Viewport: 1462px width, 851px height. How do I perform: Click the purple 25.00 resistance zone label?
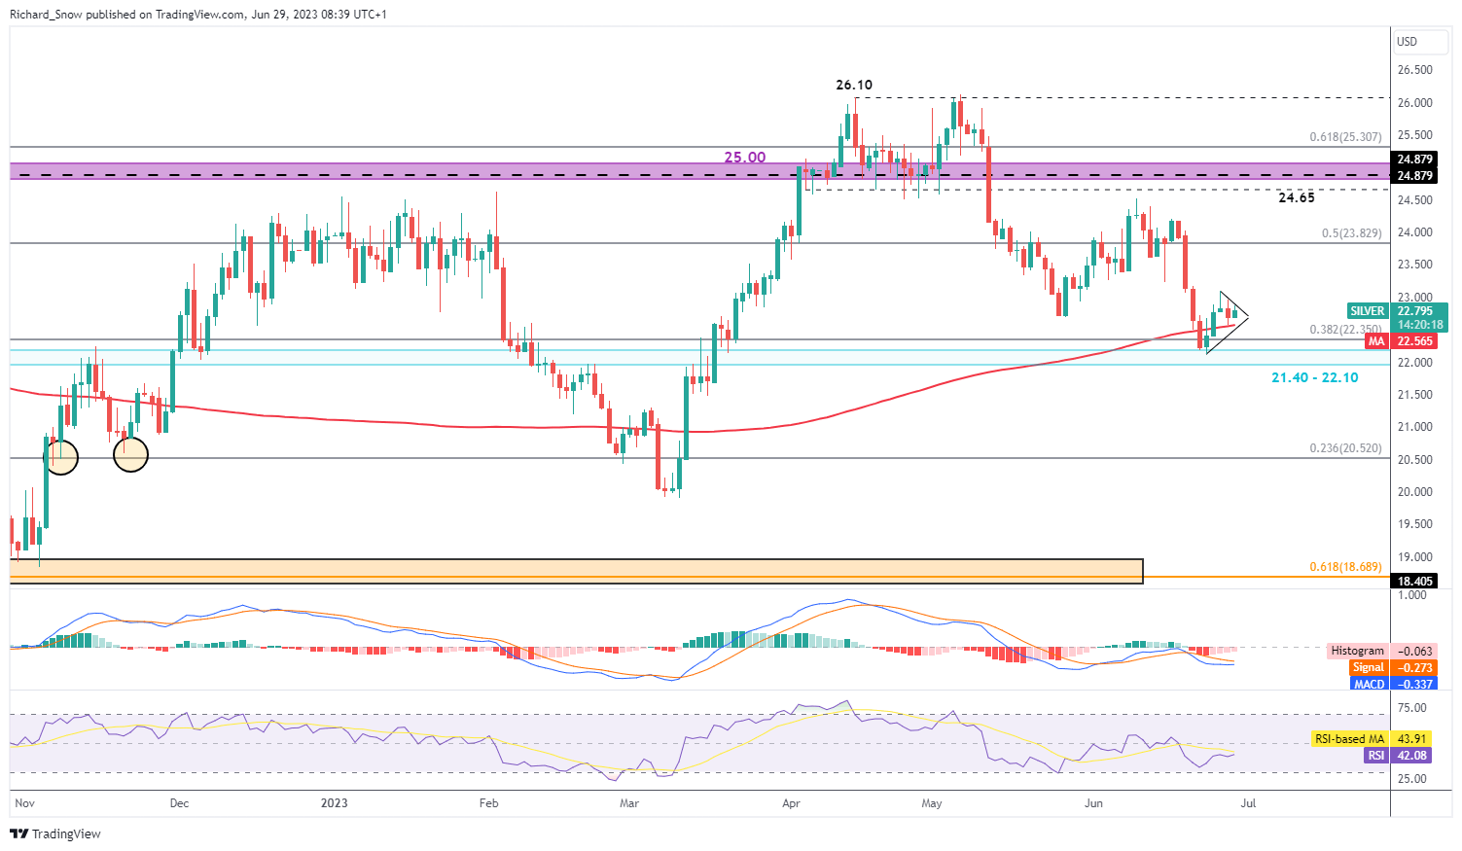click(744, 157)
